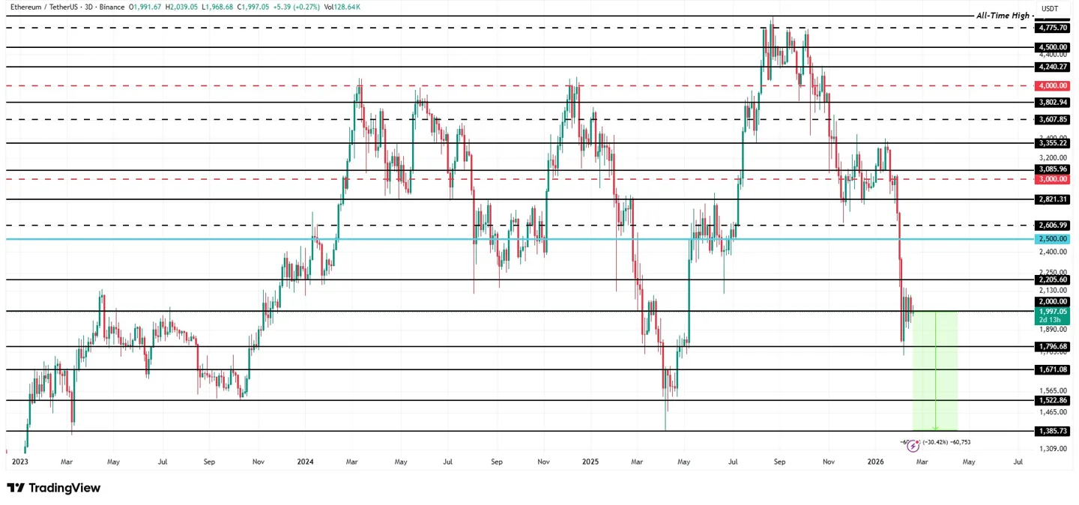Click the 2,606.99 price level label
Viewport: 1079px width, 505px height.
click(x=1053, y=225)
